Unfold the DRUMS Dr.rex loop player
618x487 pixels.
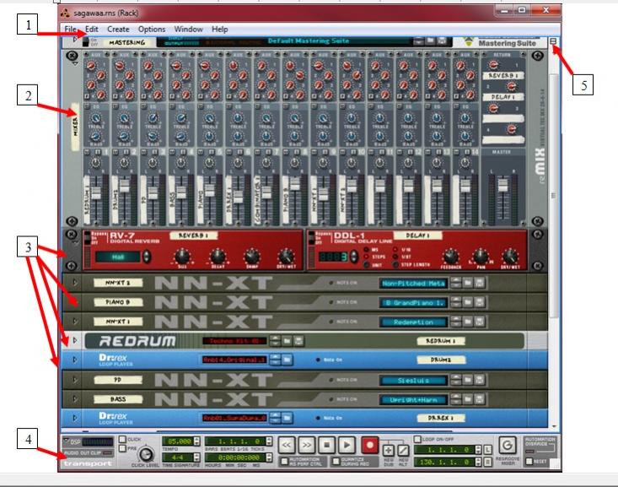tap(75, 360)
